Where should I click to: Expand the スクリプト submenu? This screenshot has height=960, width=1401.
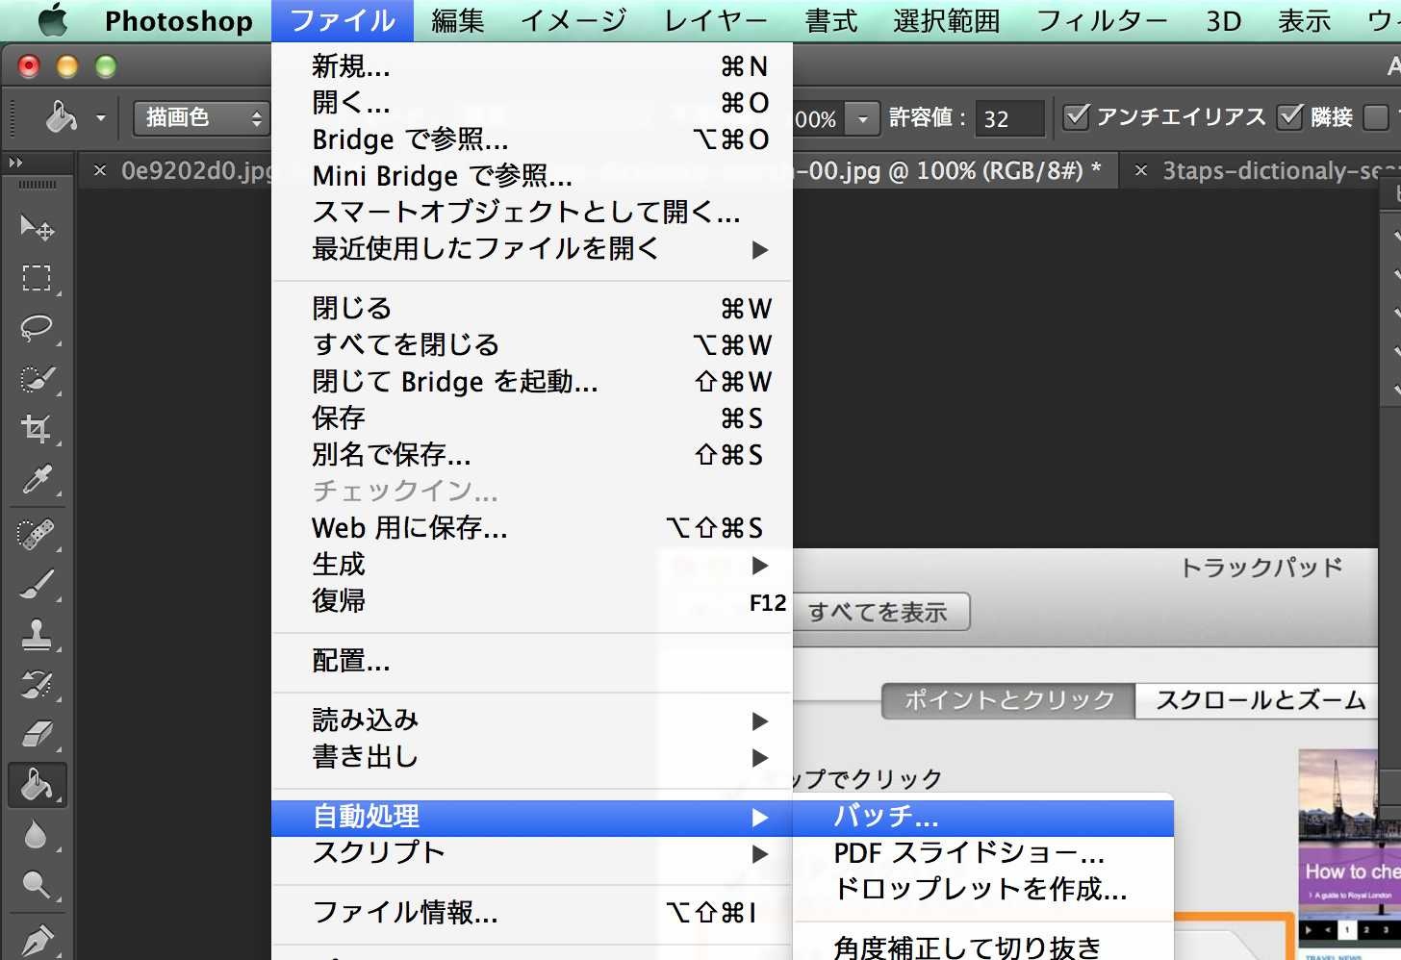click(x=532, y=853)
